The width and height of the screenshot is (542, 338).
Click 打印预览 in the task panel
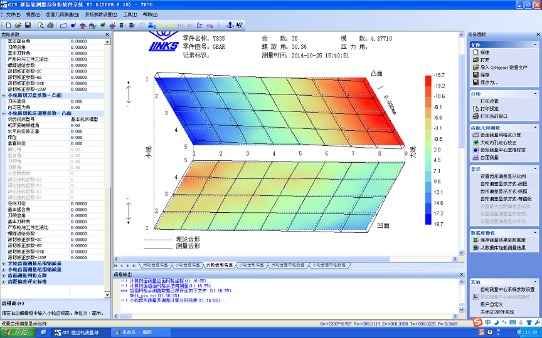[489, 109]
